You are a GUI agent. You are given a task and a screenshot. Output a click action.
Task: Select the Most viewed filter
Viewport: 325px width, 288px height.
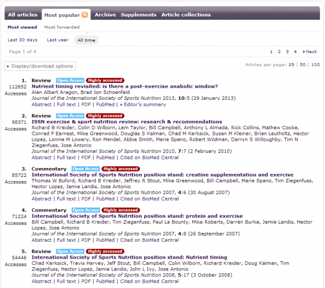[x=22, y=27]
